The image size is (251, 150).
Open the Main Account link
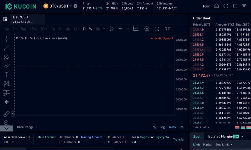tap(47, 137)
